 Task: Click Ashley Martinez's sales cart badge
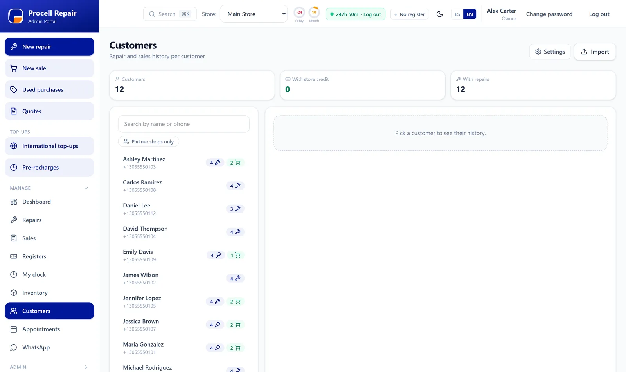pyautogui.click(x=235, y=163)
